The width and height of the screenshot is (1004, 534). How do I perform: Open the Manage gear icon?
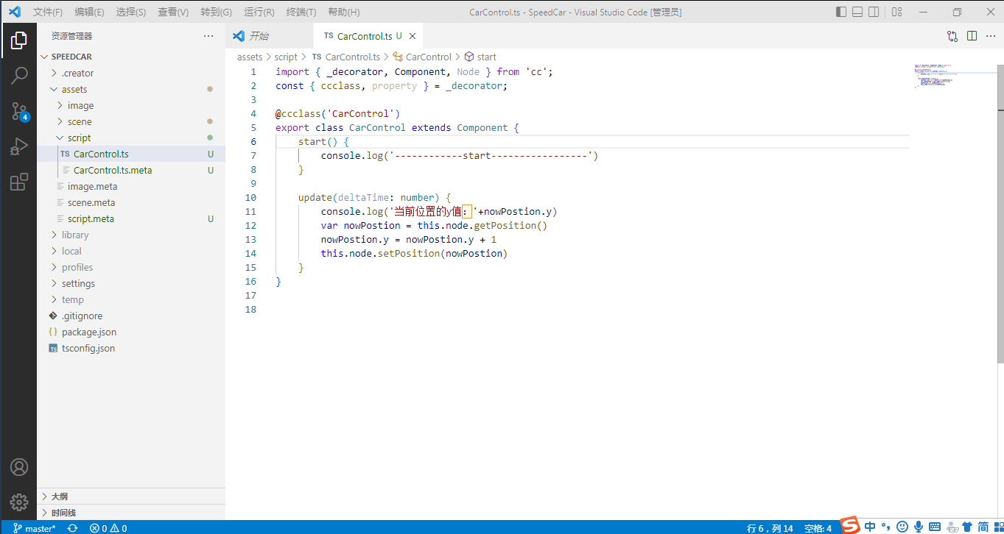tap(19, 502)
